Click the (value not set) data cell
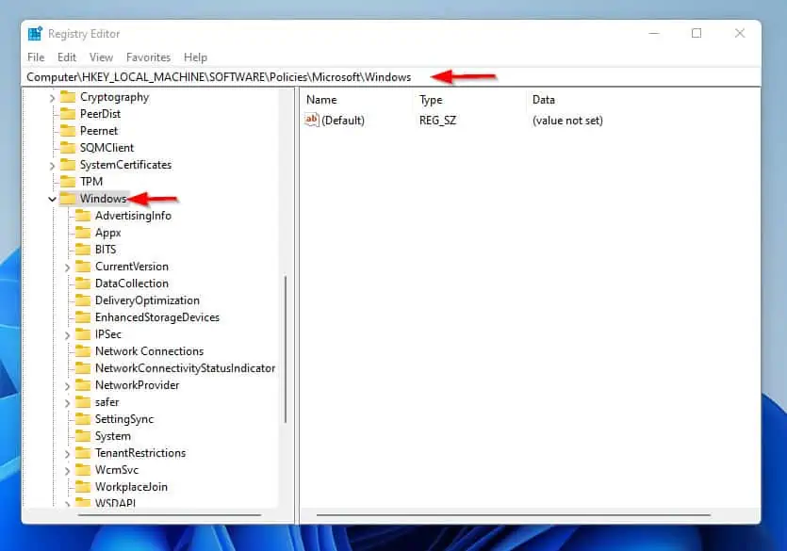This screenshot has height=551, width=787. pyautogui.click(x=567, y=121)
